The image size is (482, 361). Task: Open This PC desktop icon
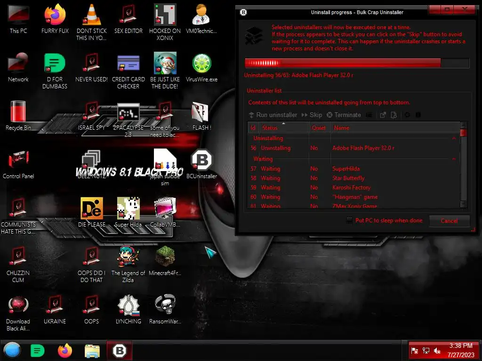point(18,19)
